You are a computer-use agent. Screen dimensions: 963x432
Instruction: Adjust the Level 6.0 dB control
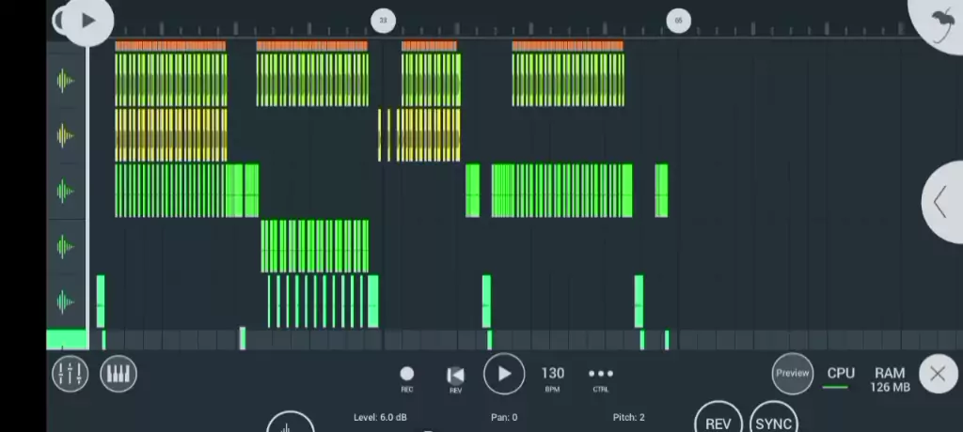point(380,417)
